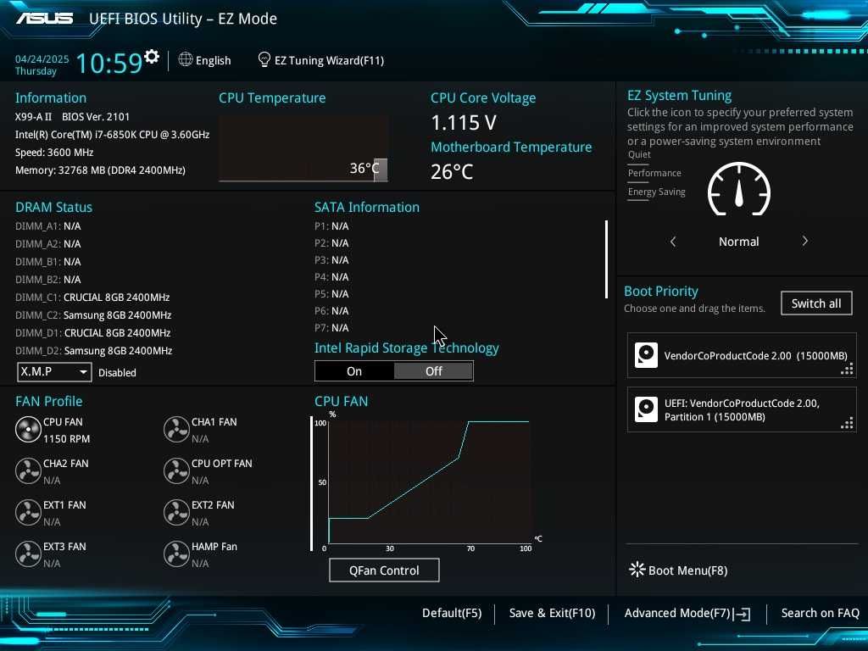Image resolution: width=868 pixels, height=651 pixels.
Task: Click the 10:59 clock display
Action: [x=109, y=63]
